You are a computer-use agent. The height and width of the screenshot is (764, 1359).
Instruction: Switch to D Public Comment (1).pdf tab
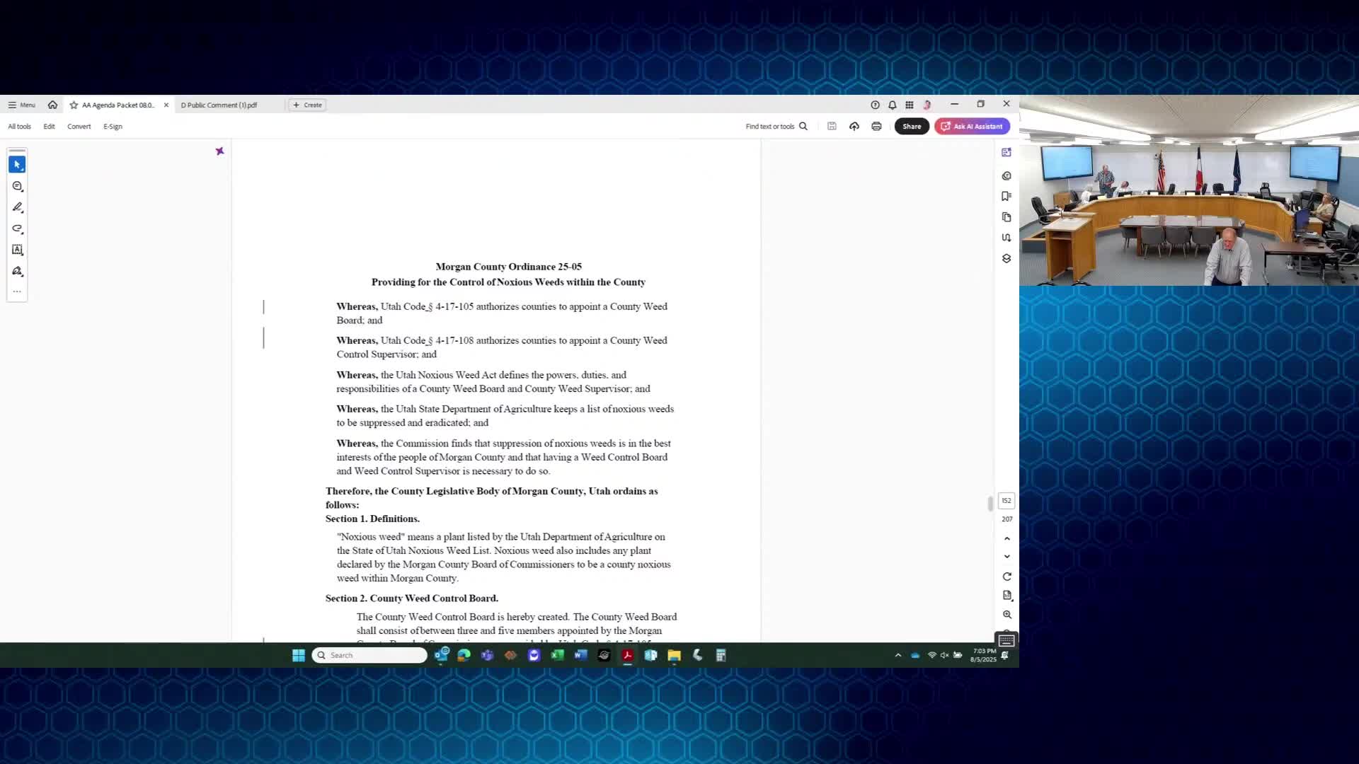219,105
